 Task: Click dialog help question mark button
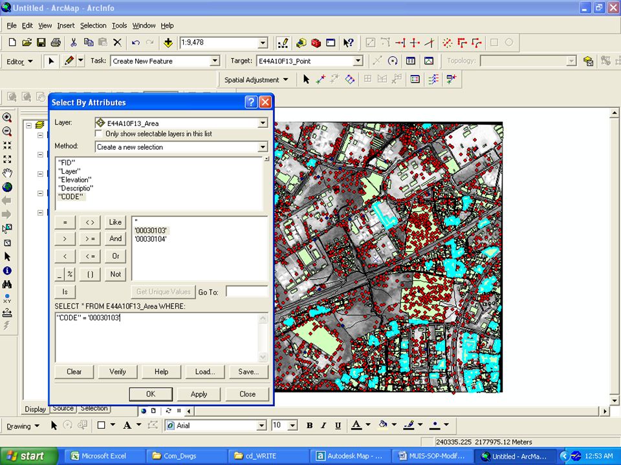pos(251,103)
